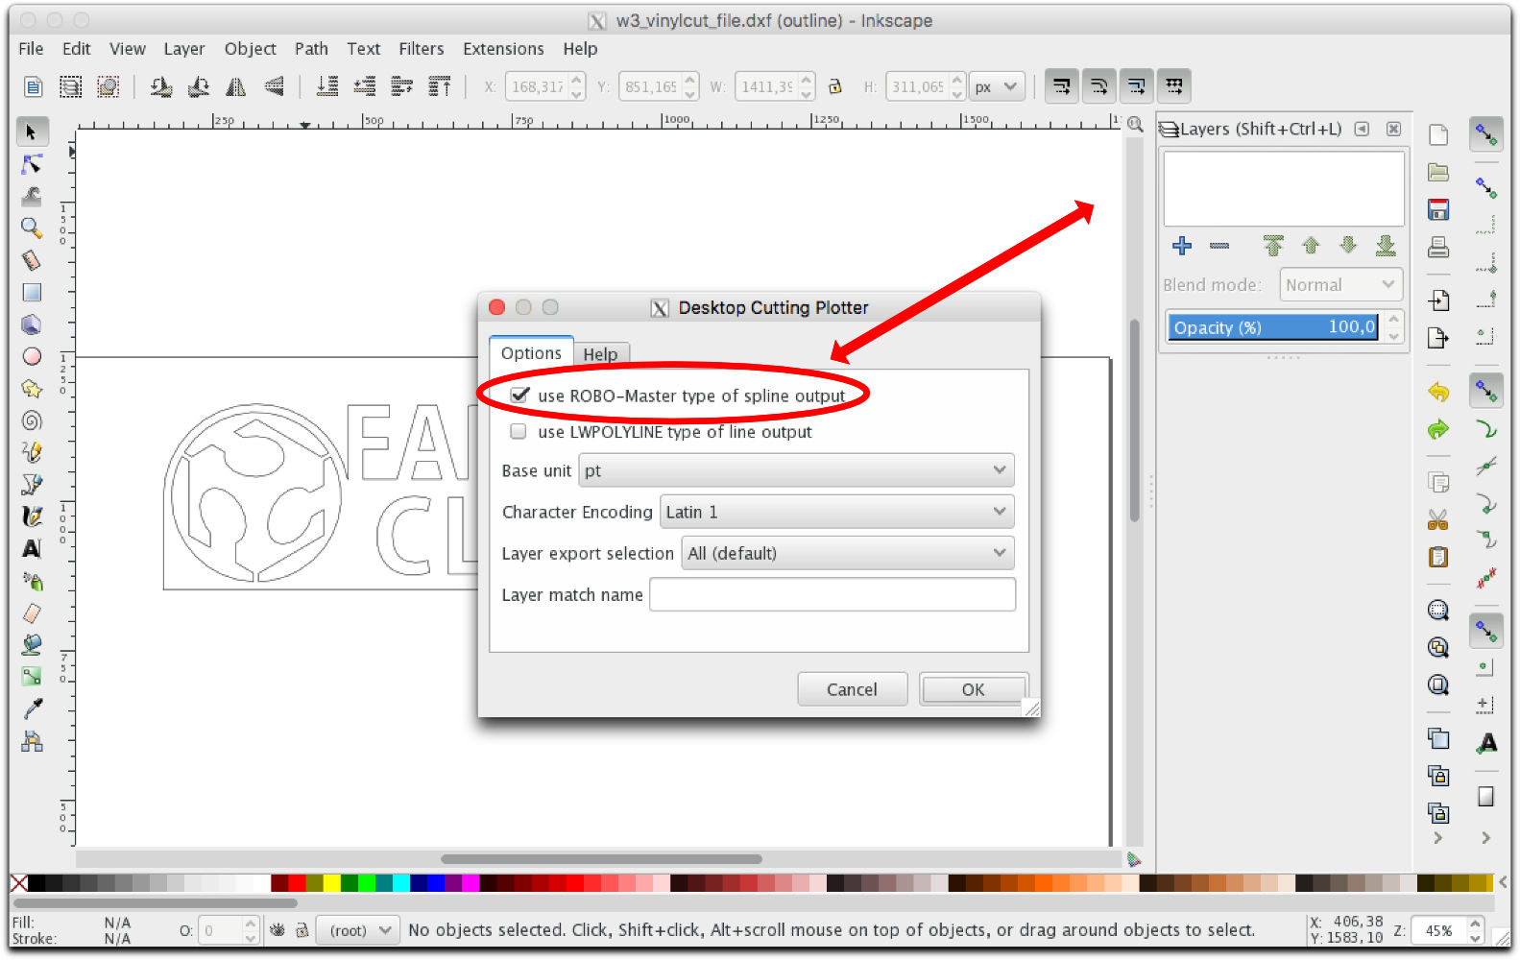Image resolution: width=1520 pixels, height=960 pixels.
Task: Open the Extensions menu
Action: [x=503, y=49]
